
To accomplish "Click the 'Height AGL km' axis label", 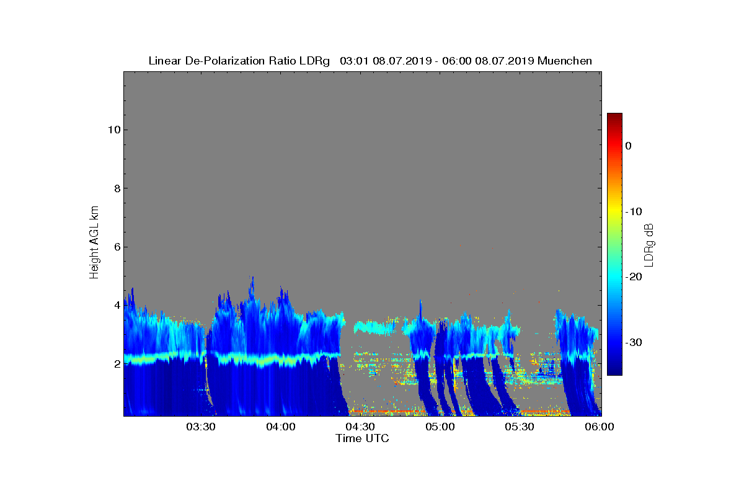I will (94, 243).
